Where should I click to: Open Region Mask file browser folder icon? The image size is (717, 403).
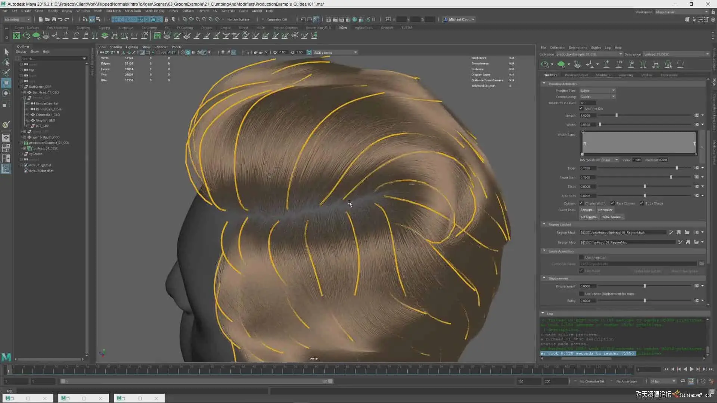[x=687, y=232]
